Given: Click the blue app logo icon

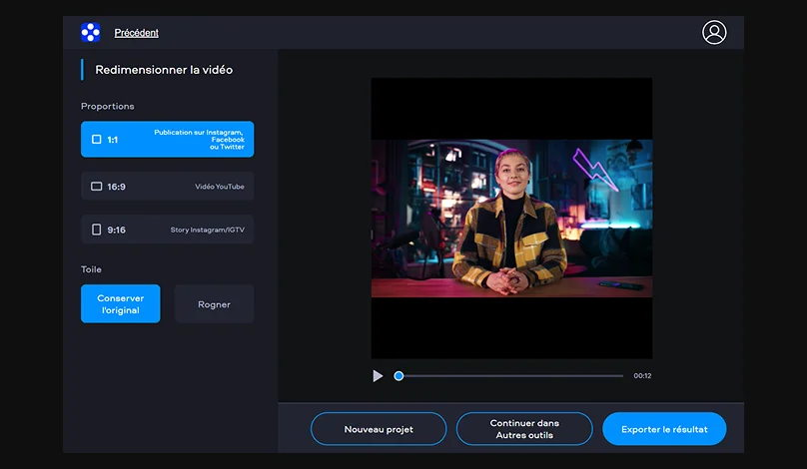Looking at the screenshot, I should [91, 32].
